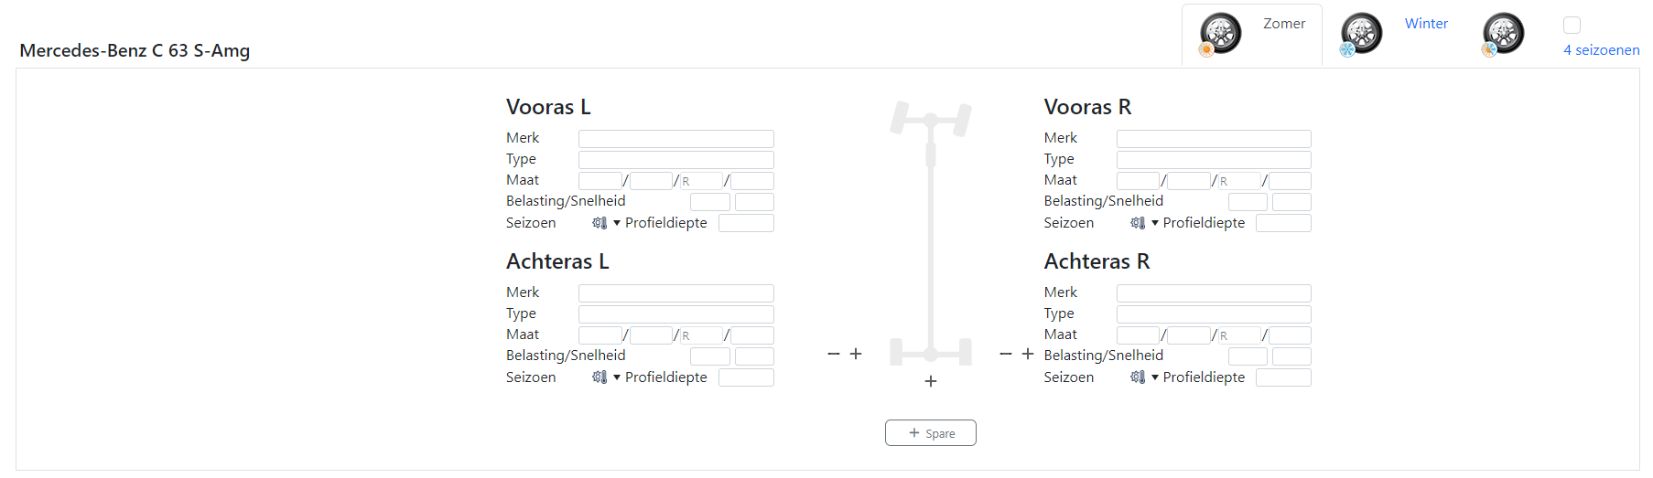Tick the 4 seizoenen checkbox

(1572, 25)
